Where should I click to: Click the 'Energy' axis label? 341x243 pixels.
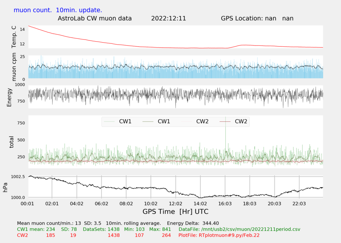tap(9, 97)
